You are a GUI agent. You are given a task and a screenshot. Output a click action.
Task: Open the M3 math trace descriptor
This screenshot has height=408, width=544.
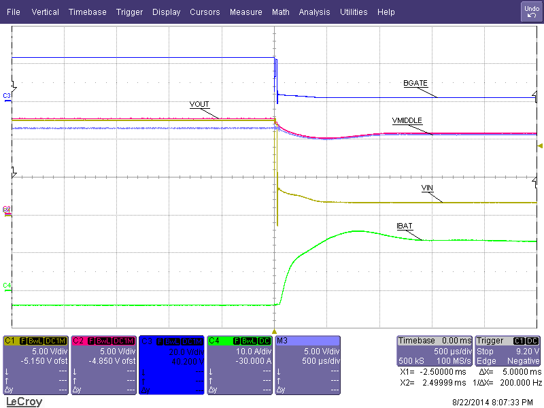click(x=307, y=364)
